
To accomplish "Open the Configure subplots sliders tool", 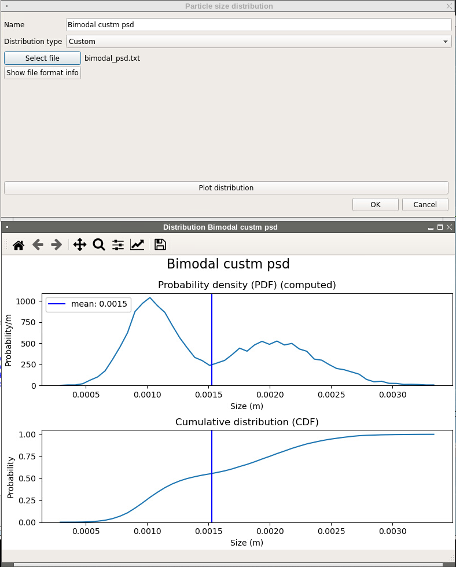I will click(118, 245).
